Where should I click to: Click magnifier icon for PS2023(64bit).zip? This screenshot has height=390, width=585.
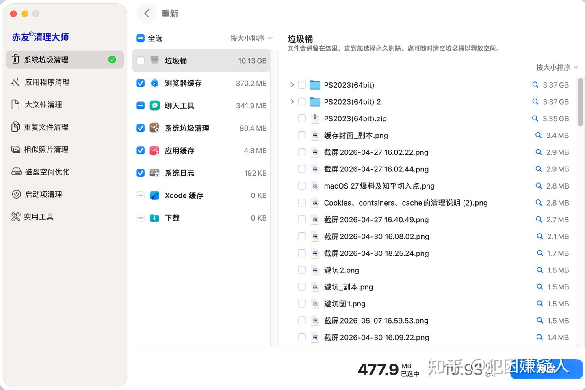click(x=535, y=118)
